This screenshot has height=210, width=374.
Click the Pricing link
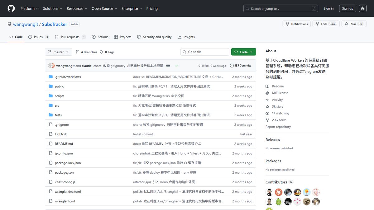pyautogui.click(x=152, y=8)
